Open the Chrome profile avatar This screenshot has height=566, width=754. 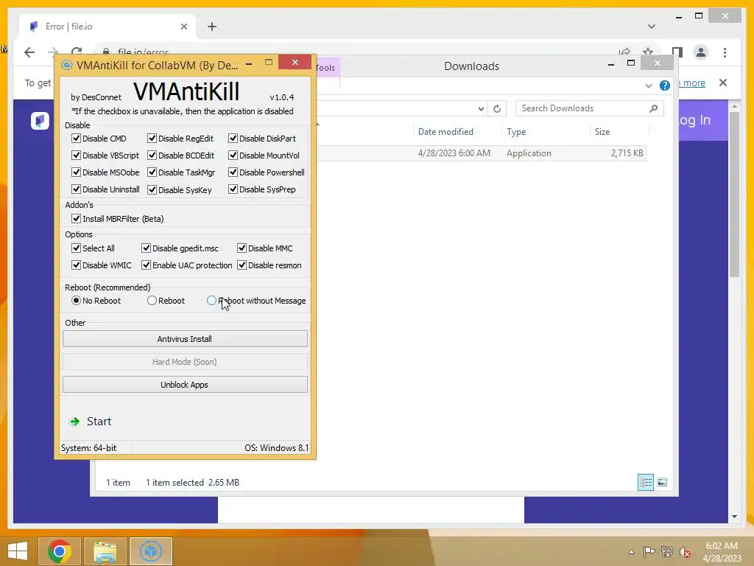coord(701,52)
